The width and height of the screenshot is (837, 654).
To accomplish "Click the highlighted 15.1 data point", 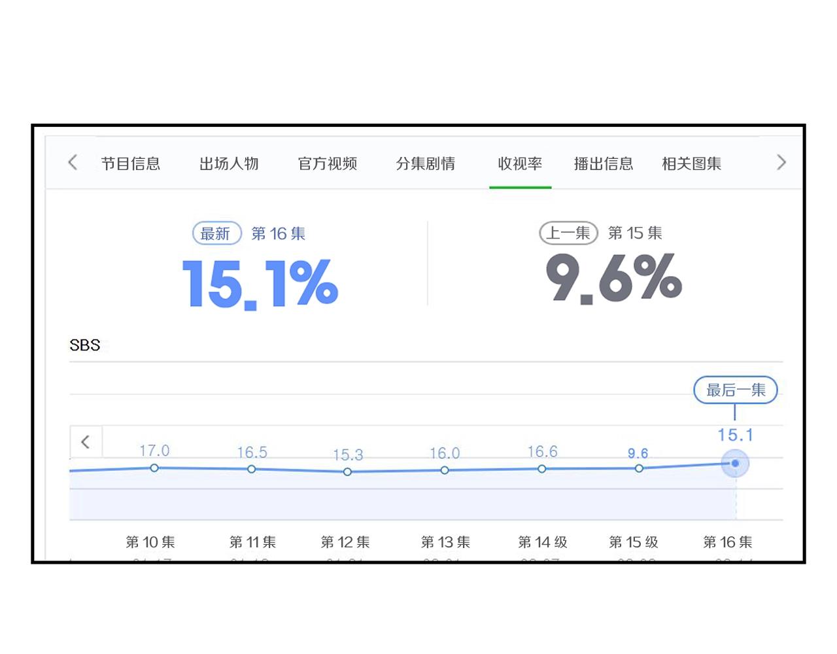I will [x=736, y=464].
